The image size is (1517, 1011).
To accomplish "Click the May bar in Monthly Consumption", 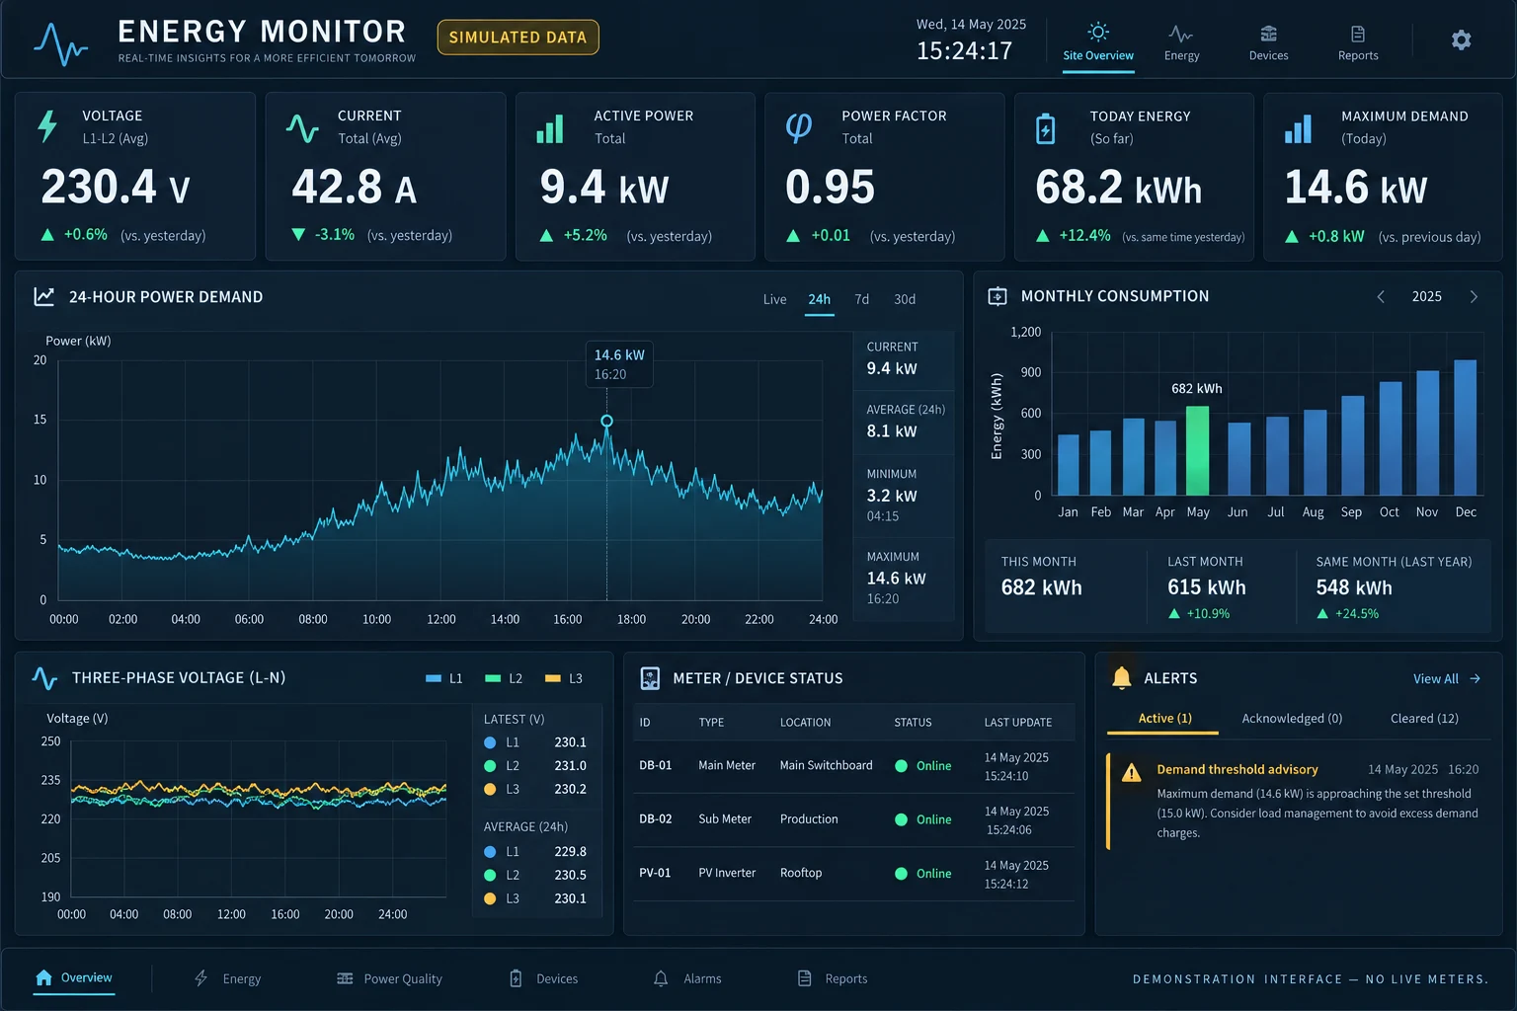I will coord(1198,450).
